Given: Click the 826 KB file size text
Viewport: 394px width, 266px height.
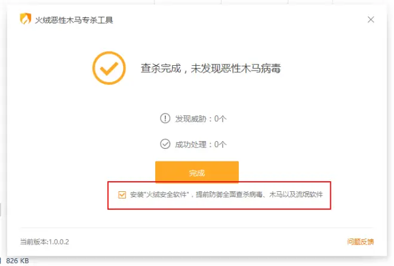Looking at the screenshot, I should pyautogui.click(x=17, y=261).
